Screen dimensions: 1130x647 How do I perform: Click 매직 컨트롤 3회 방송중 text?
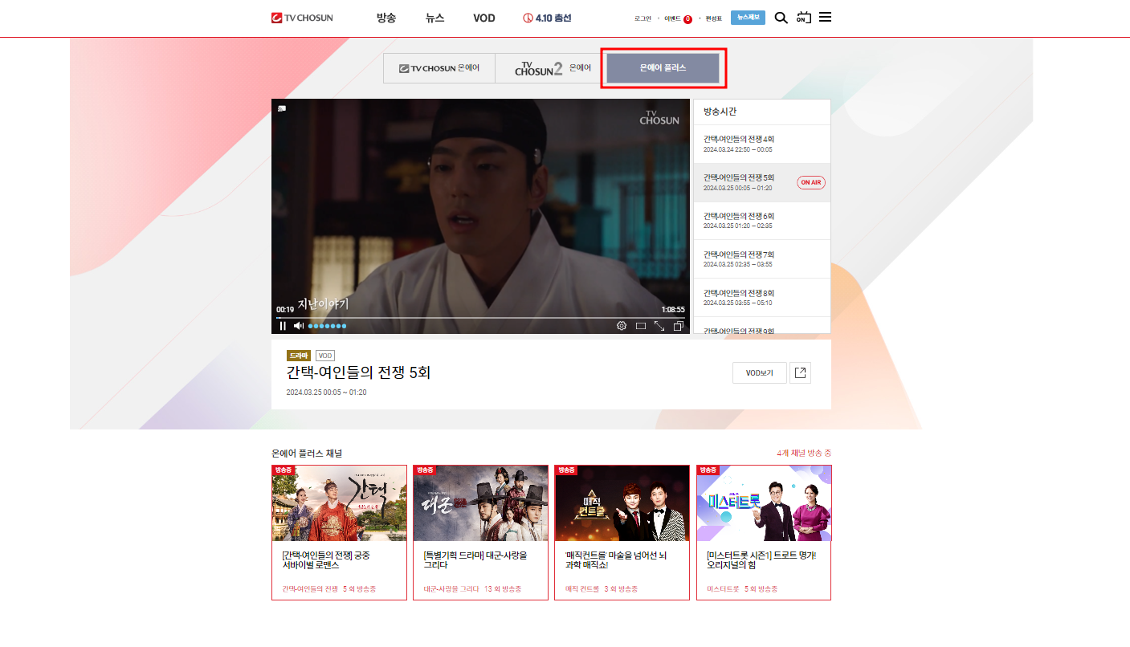coord(602,589)
